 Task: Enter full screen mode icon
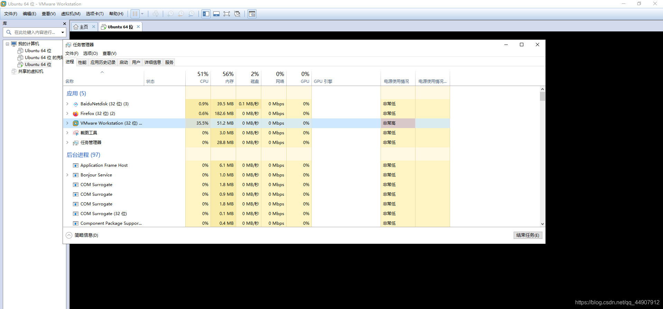pos(227,14)
